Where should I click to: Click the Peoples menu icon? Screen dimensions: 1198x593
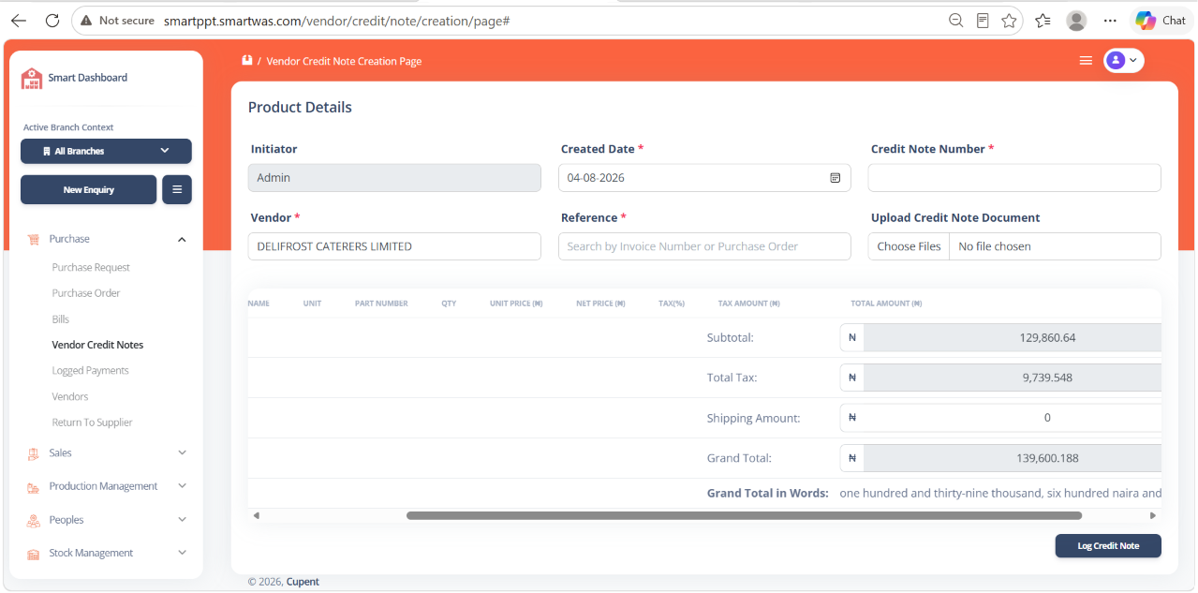(x=34, y=521)
